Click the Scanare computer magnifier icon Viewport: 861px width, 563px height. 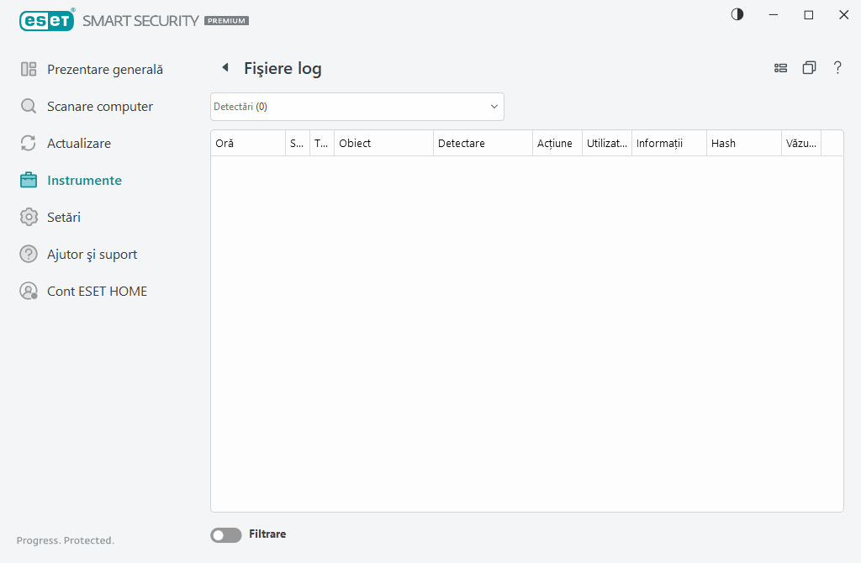[x=29, y=107]
